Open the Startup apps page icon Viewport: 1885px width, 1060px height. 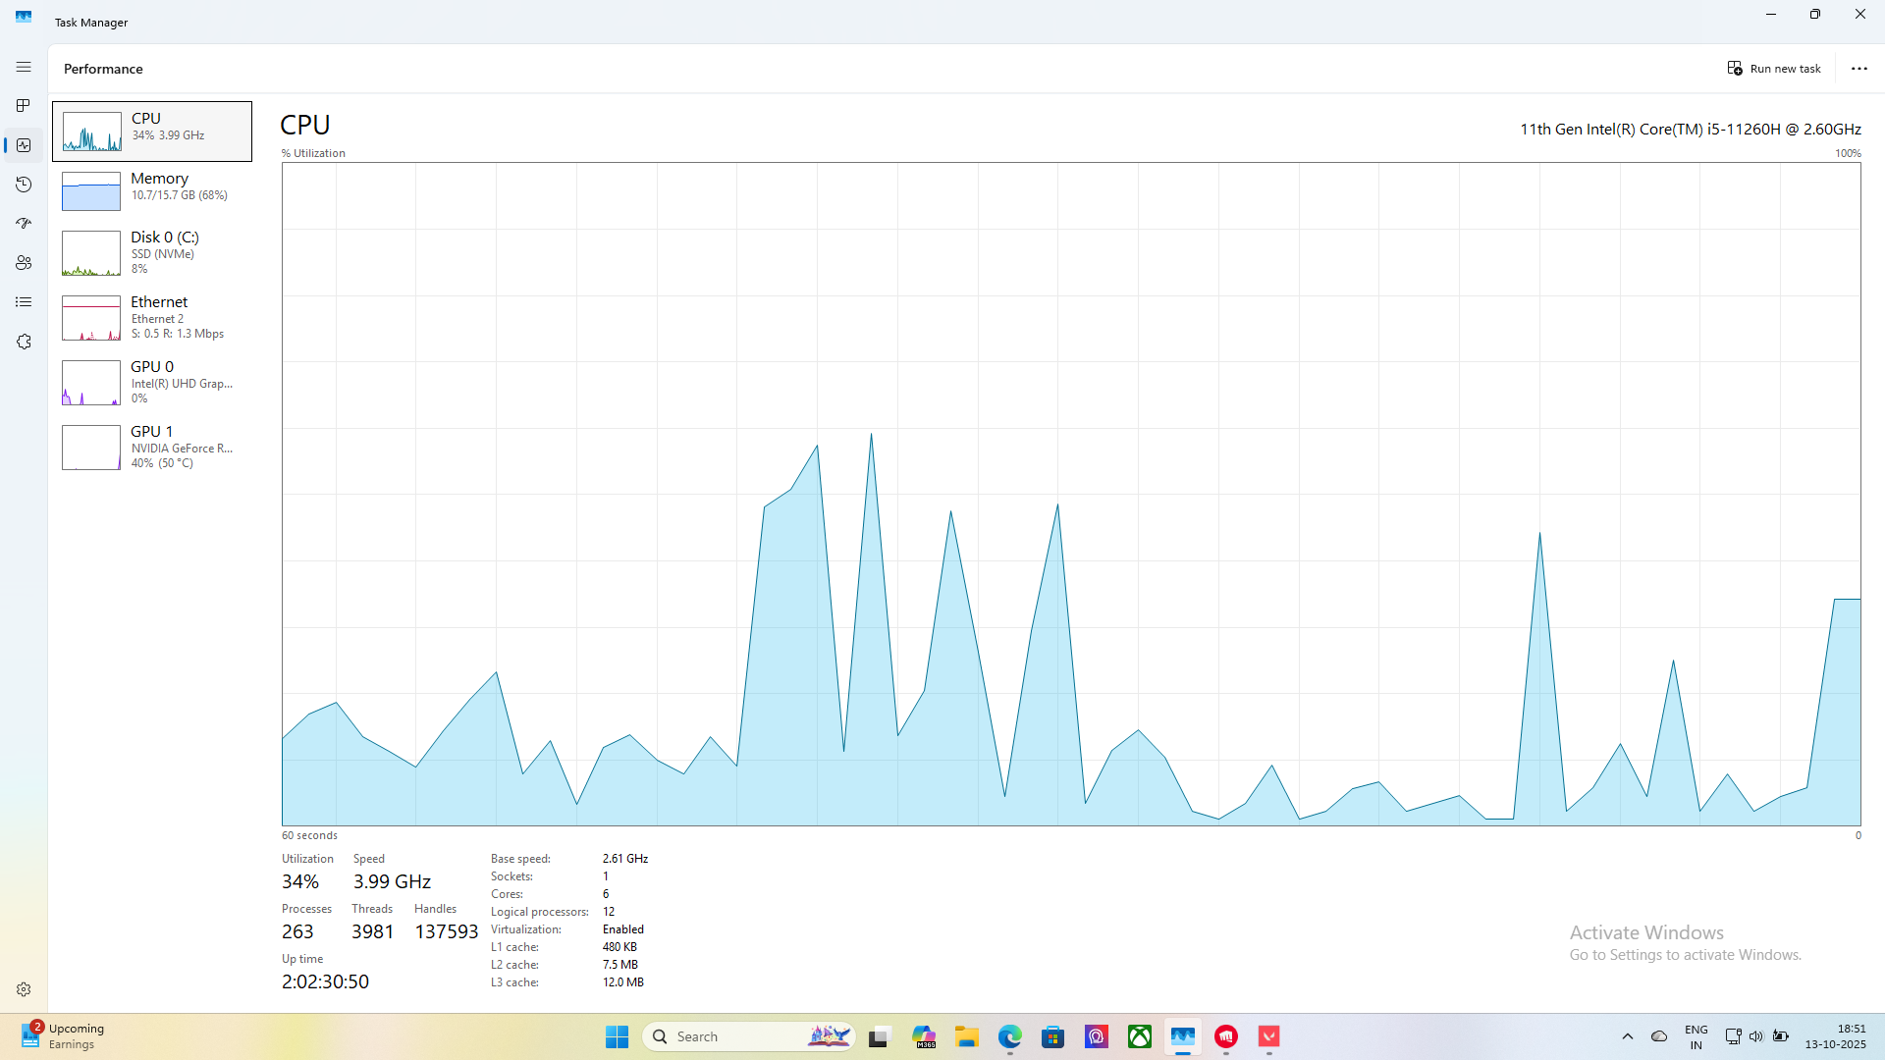[x=24, y=224]
